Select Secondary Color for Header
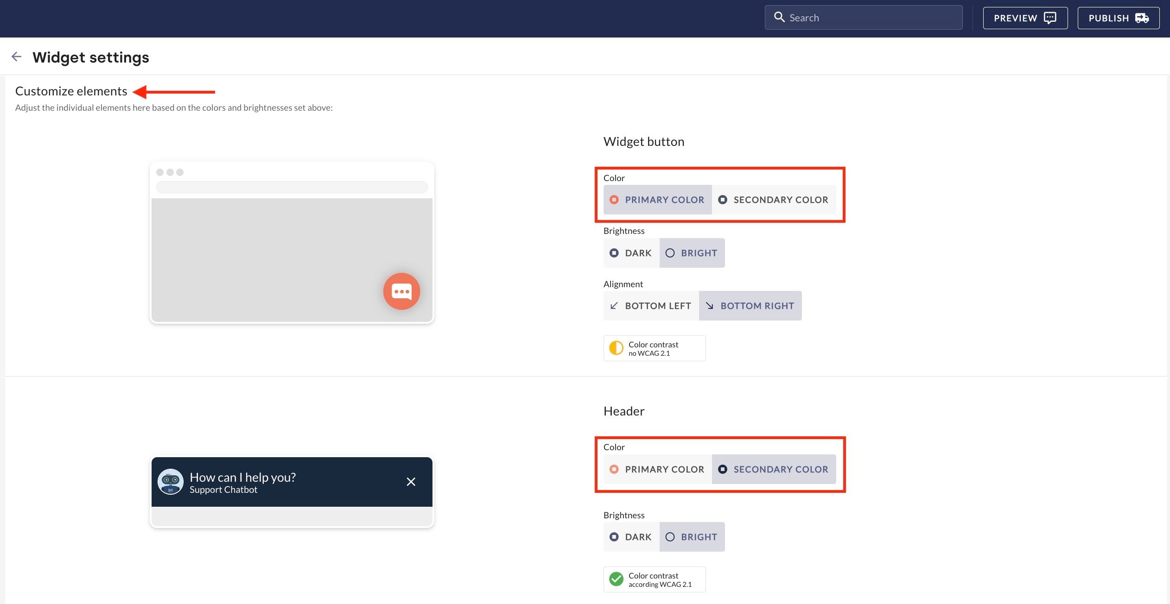The width and height of the screenshot is (1170, 604). pos(774,469)
